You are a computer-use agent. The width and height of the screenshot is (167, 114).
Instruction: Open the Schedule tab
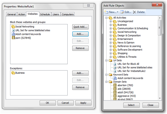pyautogui.click(x=45, y=14)
